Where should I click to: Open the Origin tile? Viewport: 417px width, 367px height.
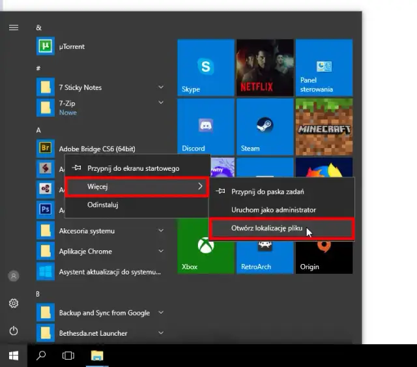[324, 257]
